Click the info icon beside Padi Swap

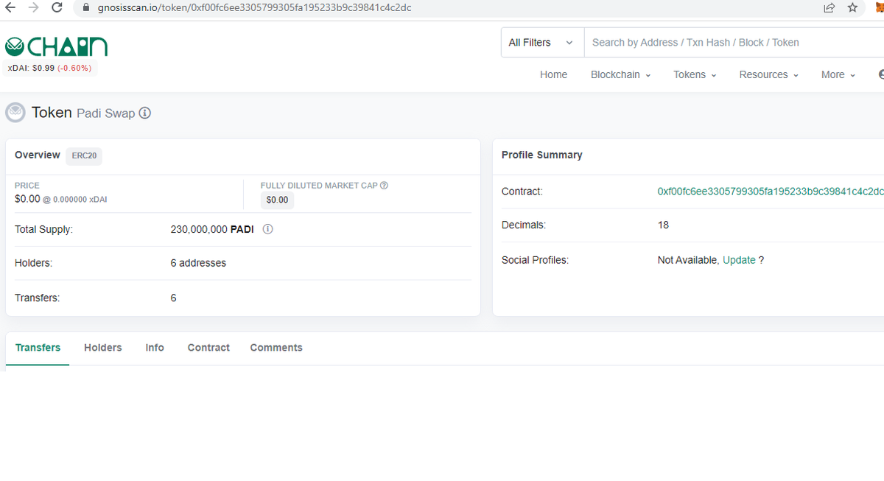pyautogui.click(x=145, y=113)
